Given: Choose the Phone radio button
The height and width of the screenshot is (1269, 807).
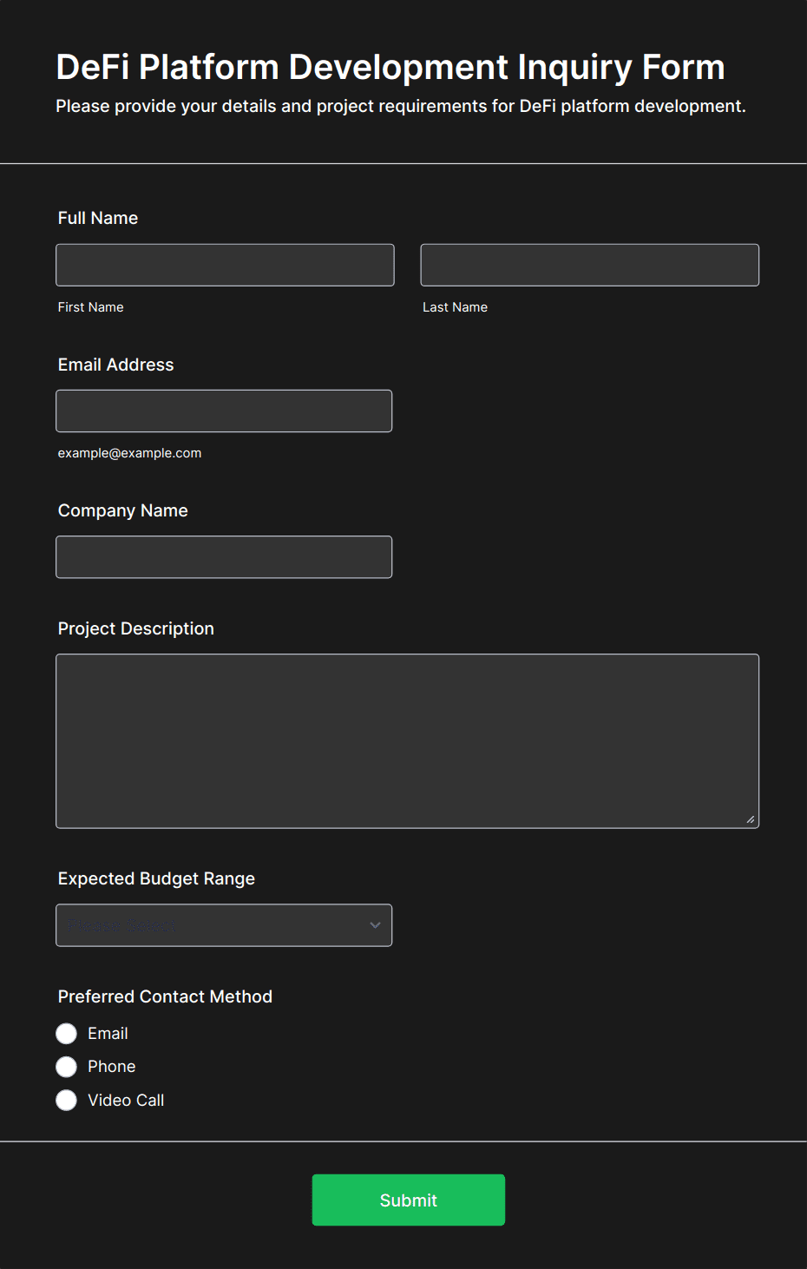Looking at the screenshot, I should pyautogui.click(x=67, y=1067).
